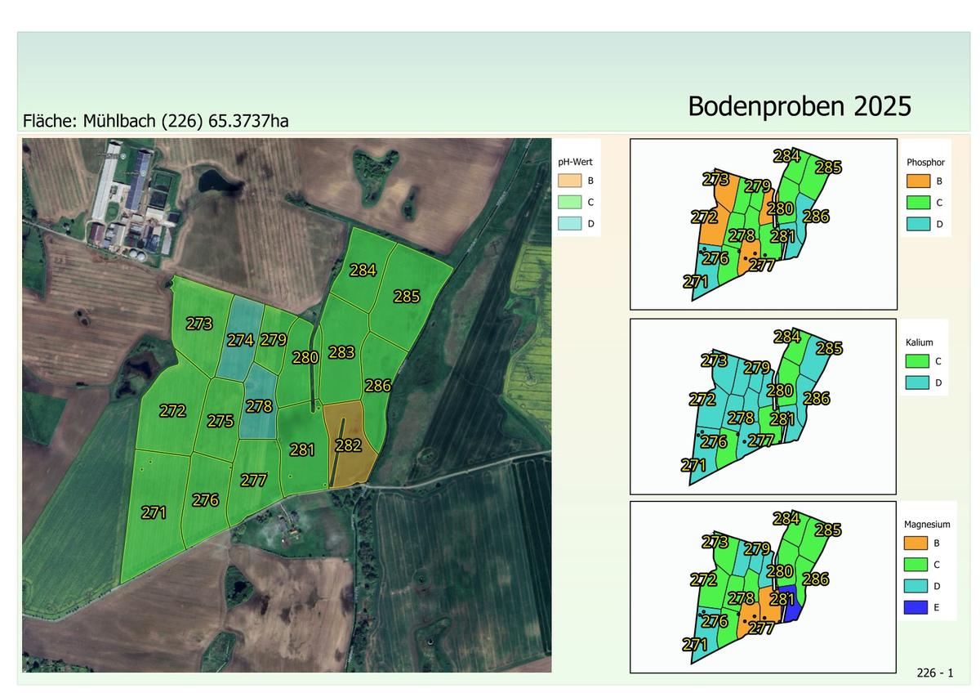Select the Phosphor legend C green swatch
980x693 pixels.
click(918, 203)
